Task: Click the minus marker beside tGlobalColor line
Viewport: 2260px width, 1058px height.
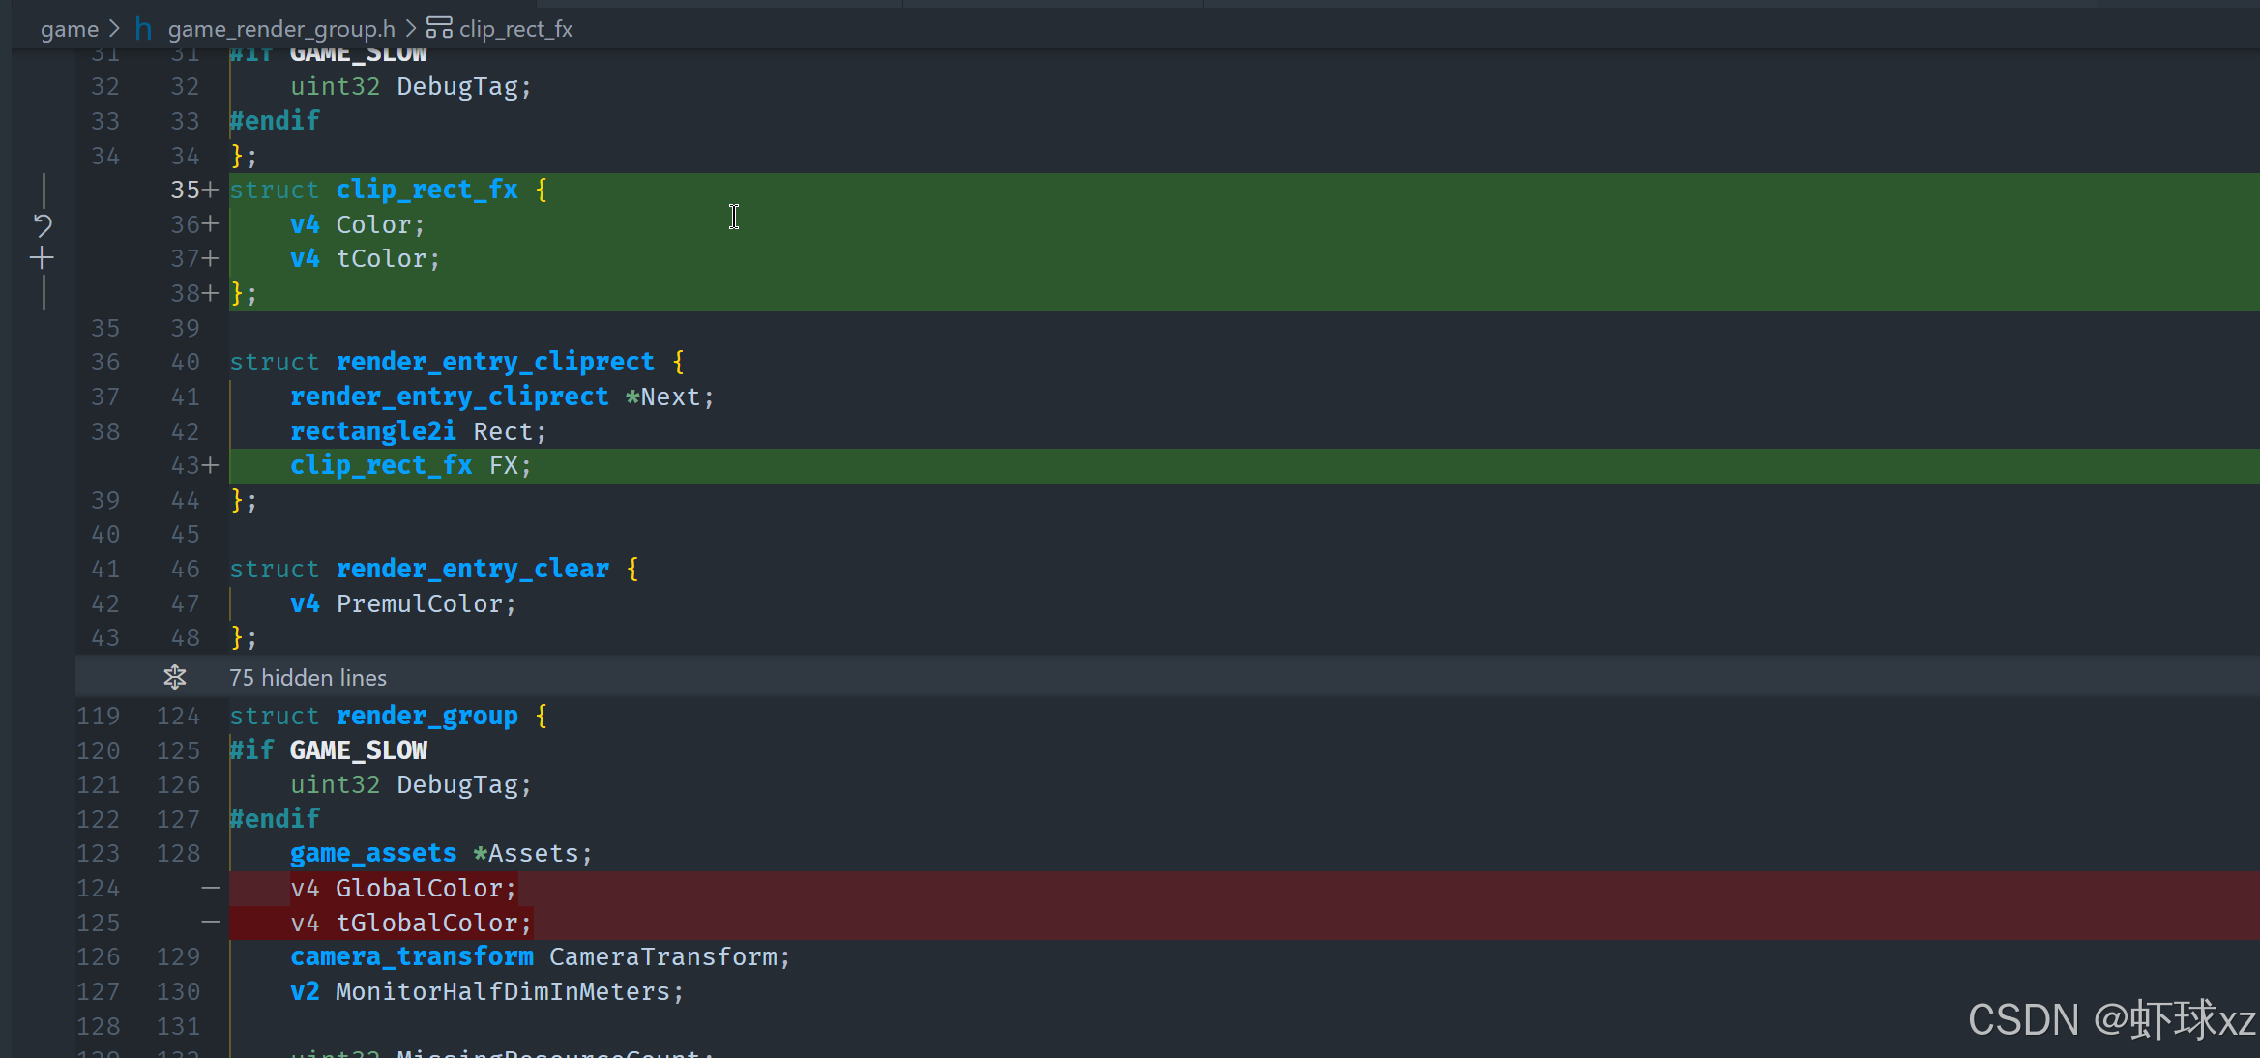Action: click(211, 923)
